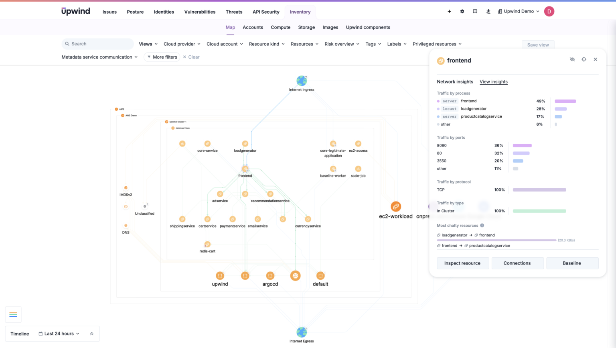
Task: Open View insights link in the panel
Action: 493,82
